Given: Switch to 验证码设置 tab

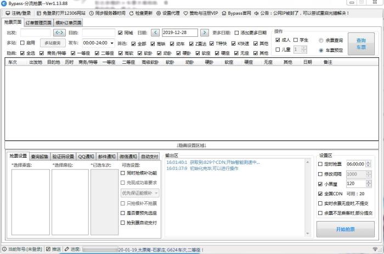Looking at the screenshot, I should click(x=63, y=156).
